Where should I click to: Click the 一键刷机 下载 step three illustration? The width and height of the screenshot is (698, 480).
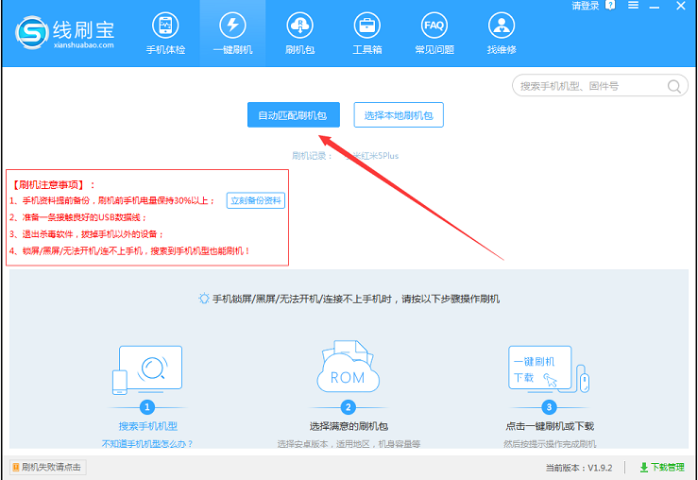(x=548, y=370)
